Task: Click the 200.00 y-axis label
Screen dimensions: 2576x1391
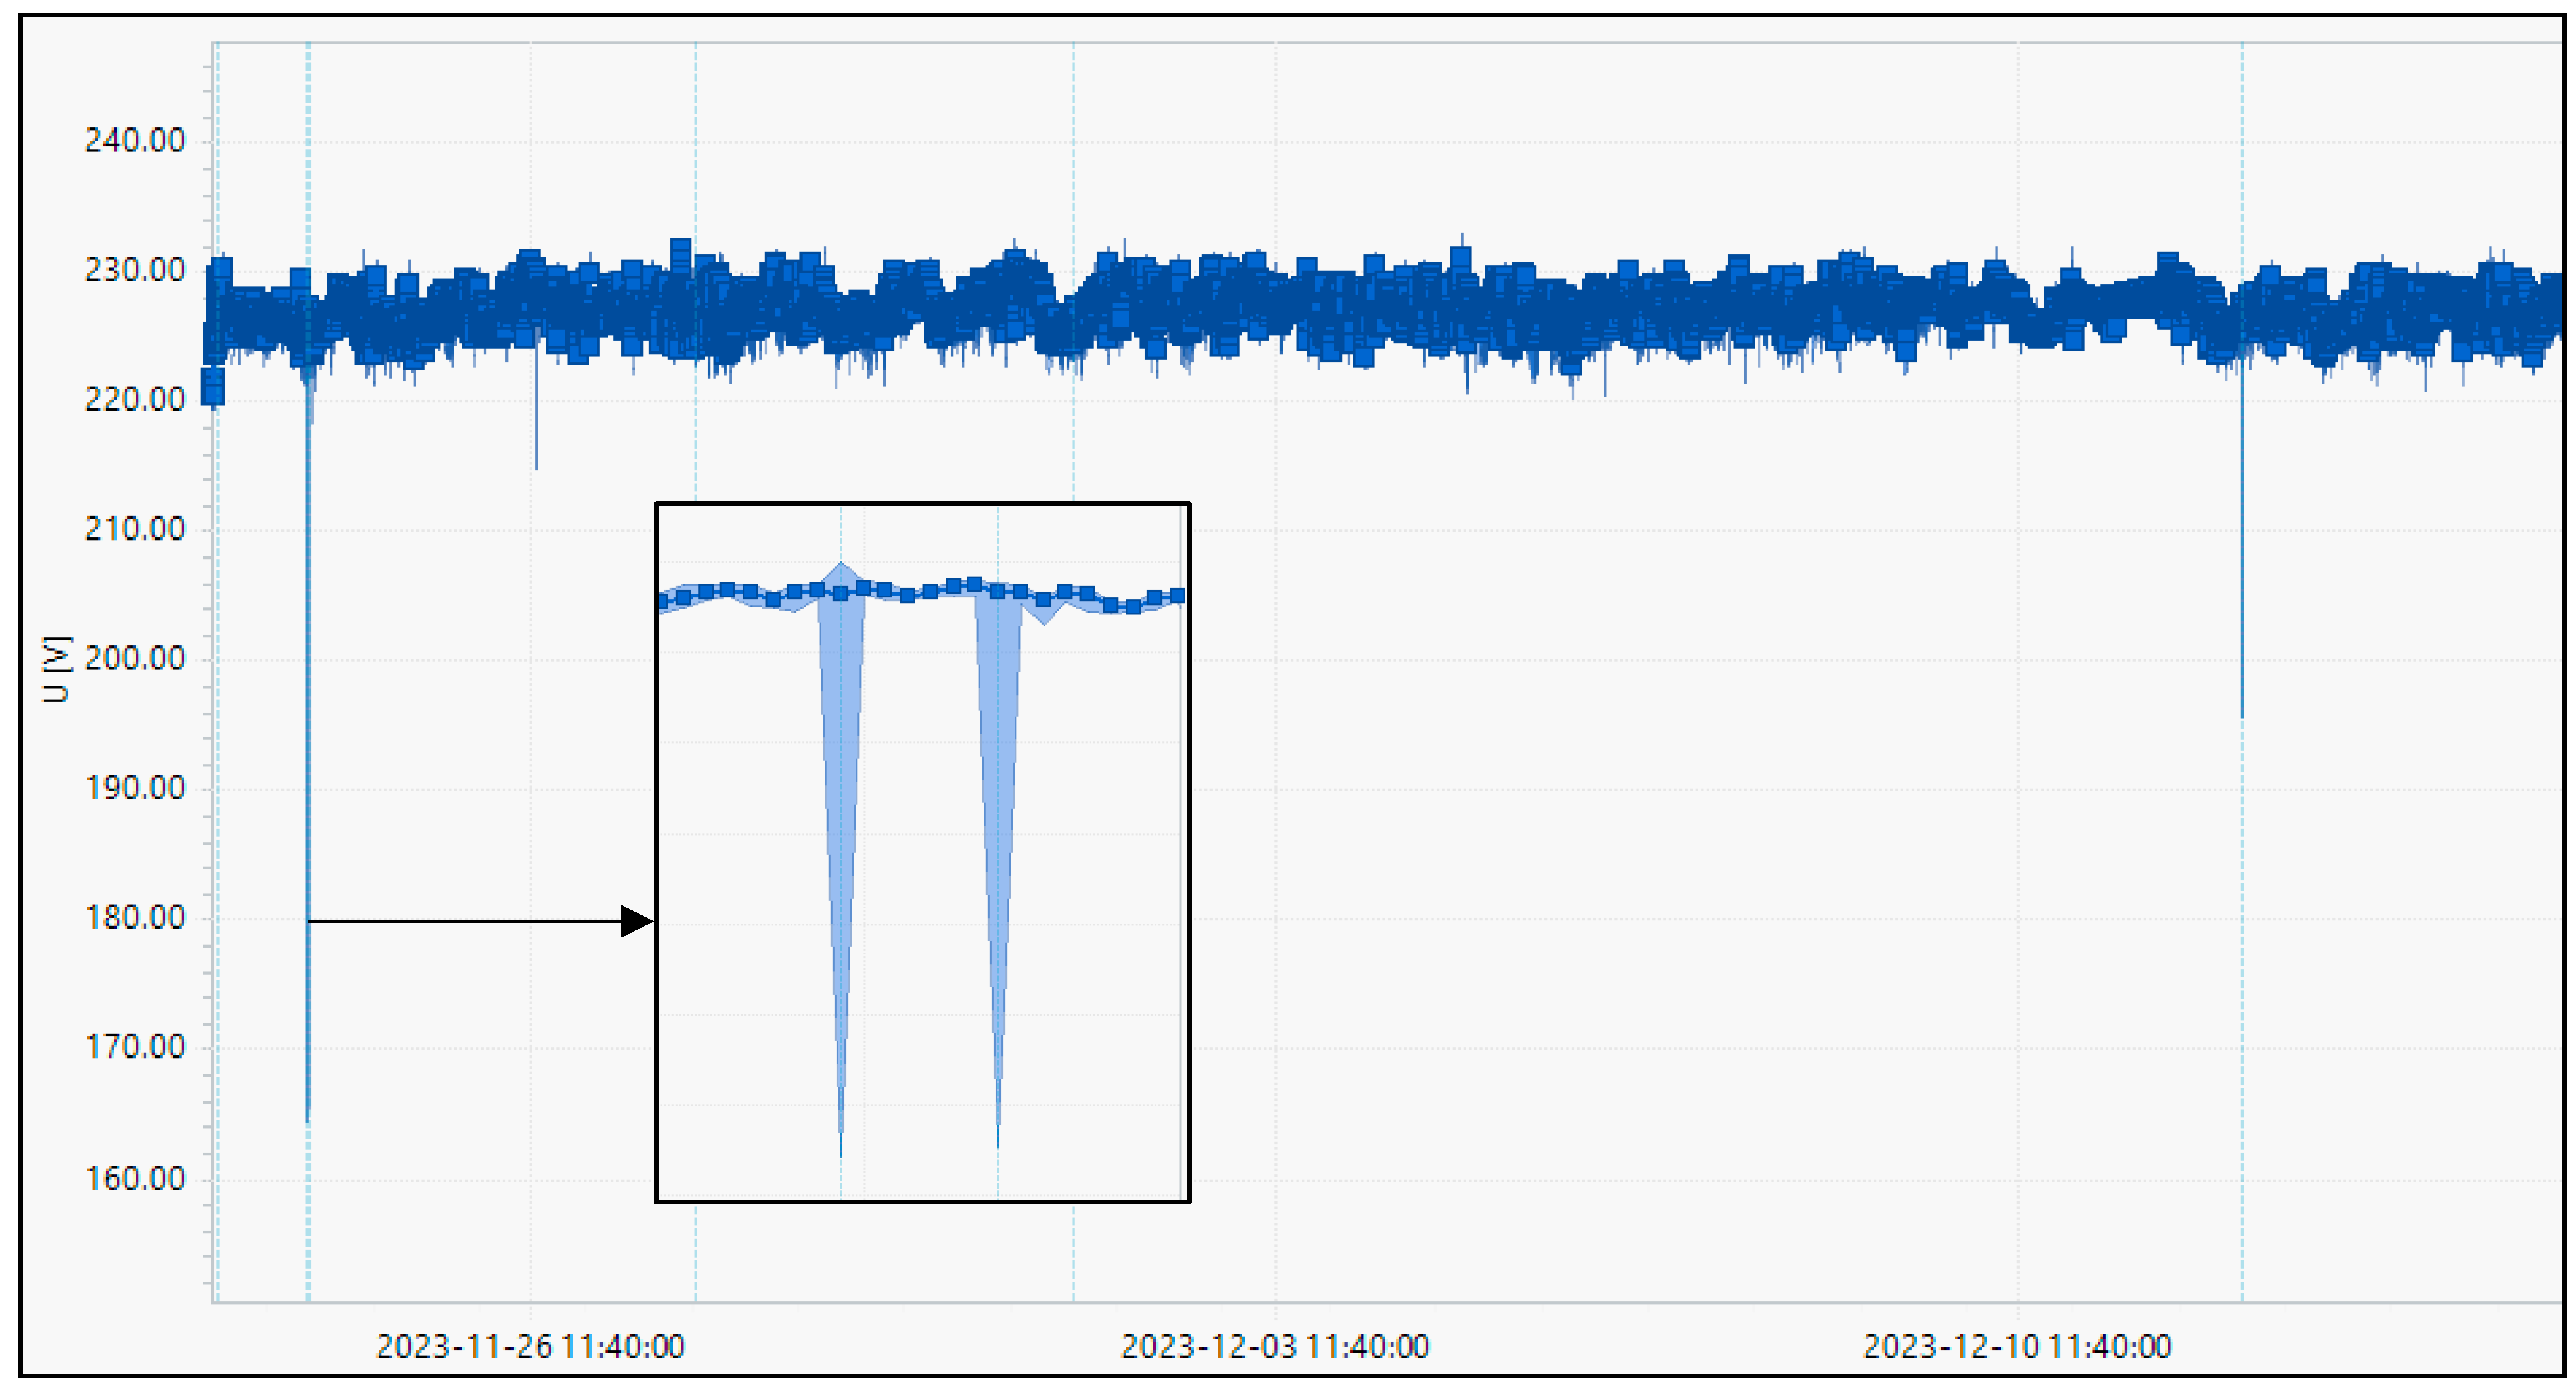Action: [x=135, y=659]
